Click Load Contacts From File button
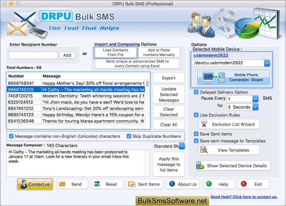286x206 pixels. pyautogui.click(x=115, y=52)
